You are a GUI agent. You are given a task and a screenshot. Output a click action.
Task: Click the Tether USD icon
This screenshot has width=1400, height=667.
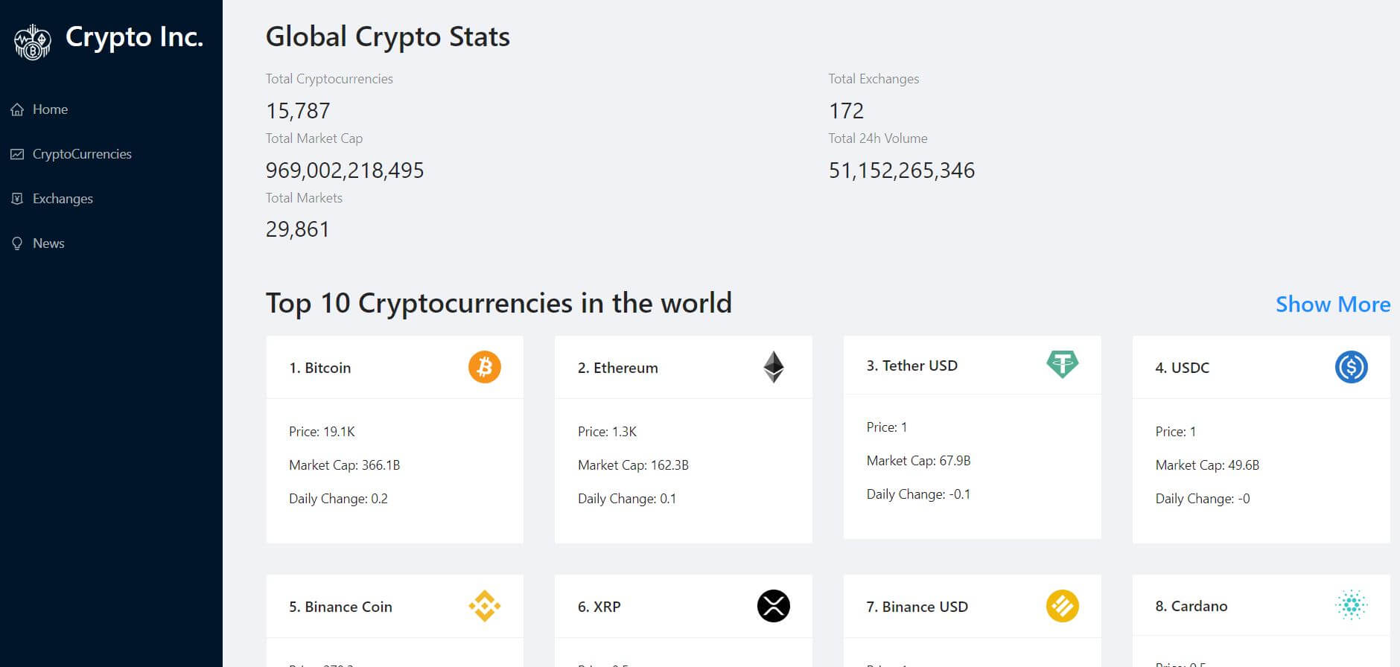tap(1063, 364)
